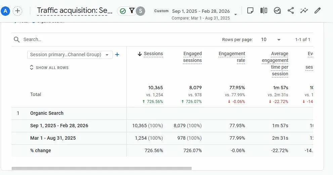Open the report title 'Traffic acquisition'

(x=75, y=10)
